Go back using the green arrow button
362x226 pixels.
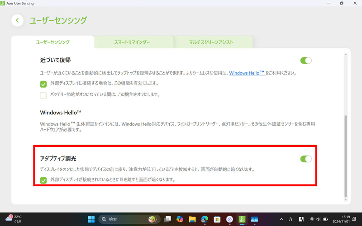(17, 20)
